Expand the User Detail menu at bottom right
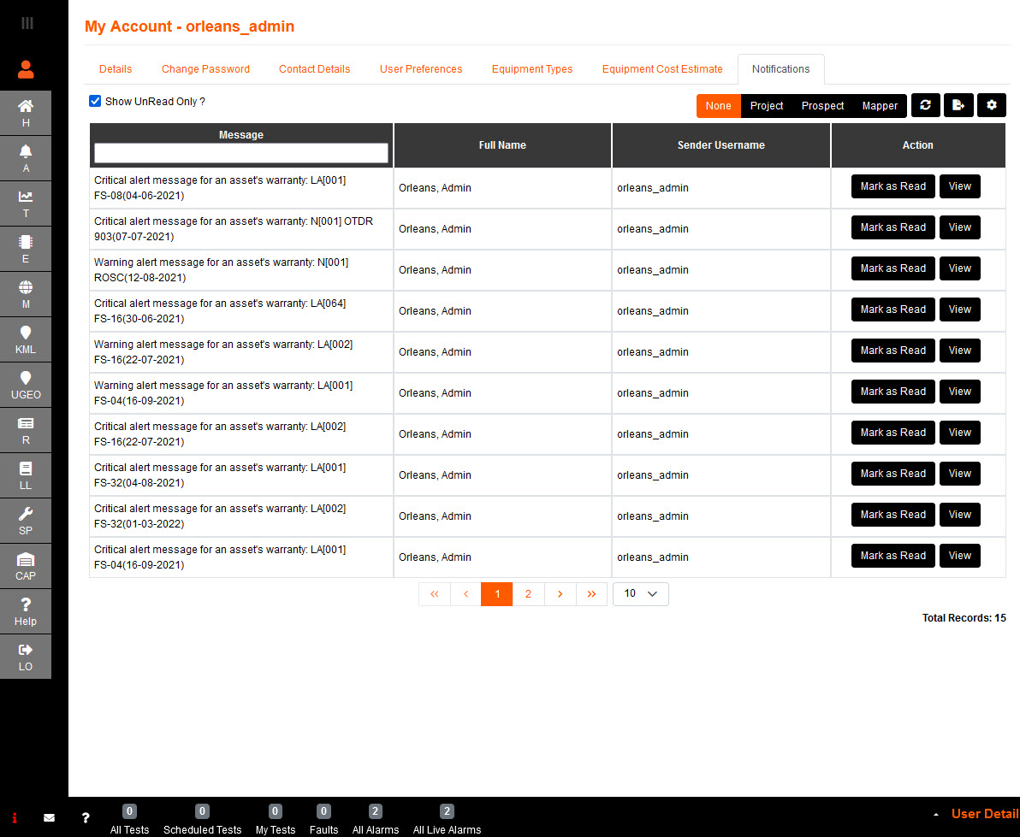The width and height of the screenshot is (1020, 837). (x=984, y=813)
